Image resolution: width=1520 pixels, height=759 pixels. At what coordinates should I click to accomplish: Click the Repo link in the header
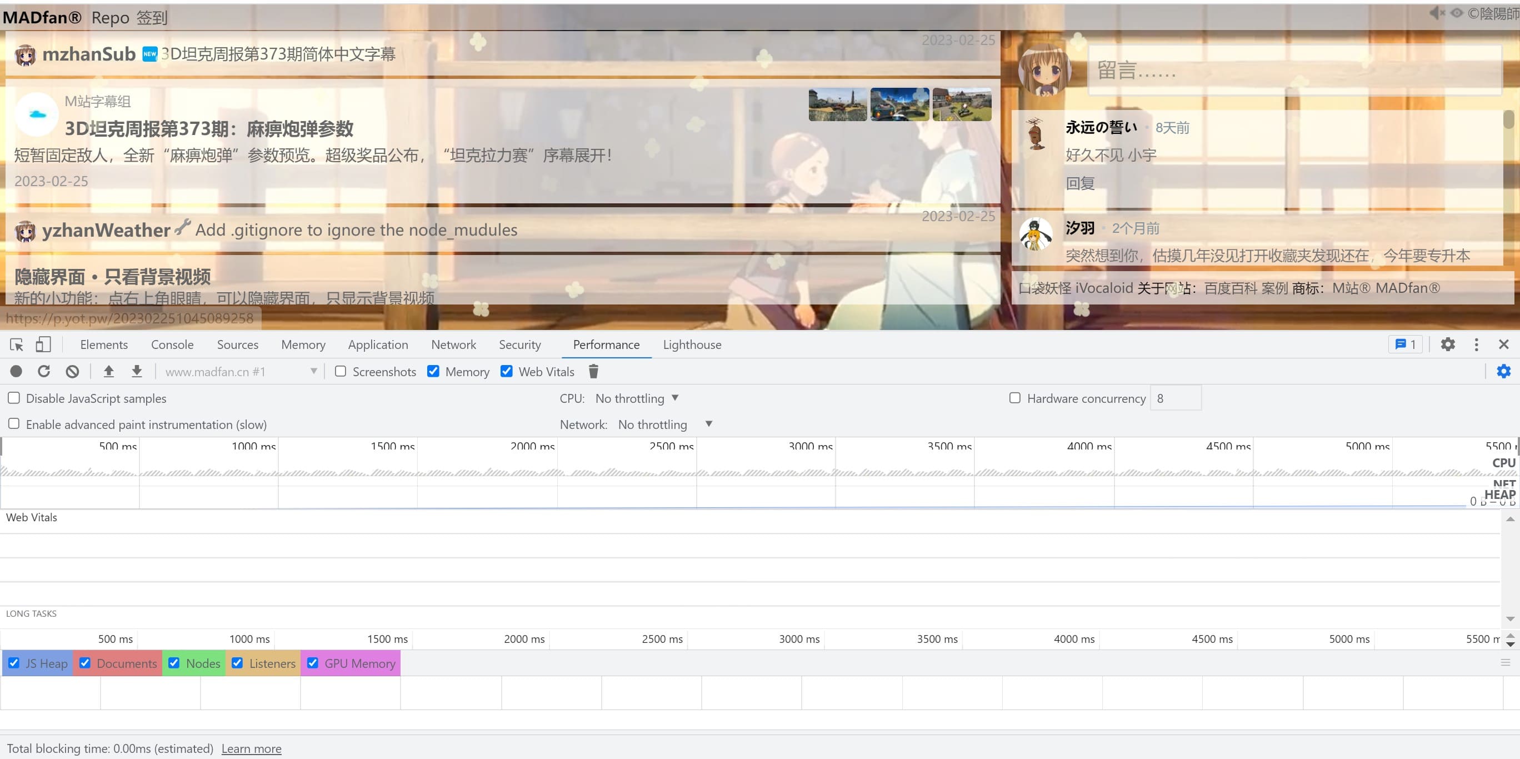point(111,18)
